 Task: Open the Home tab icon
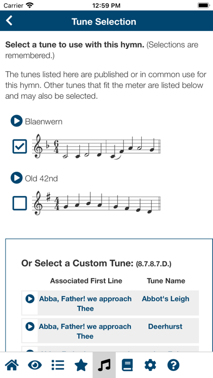pos(11,365)
